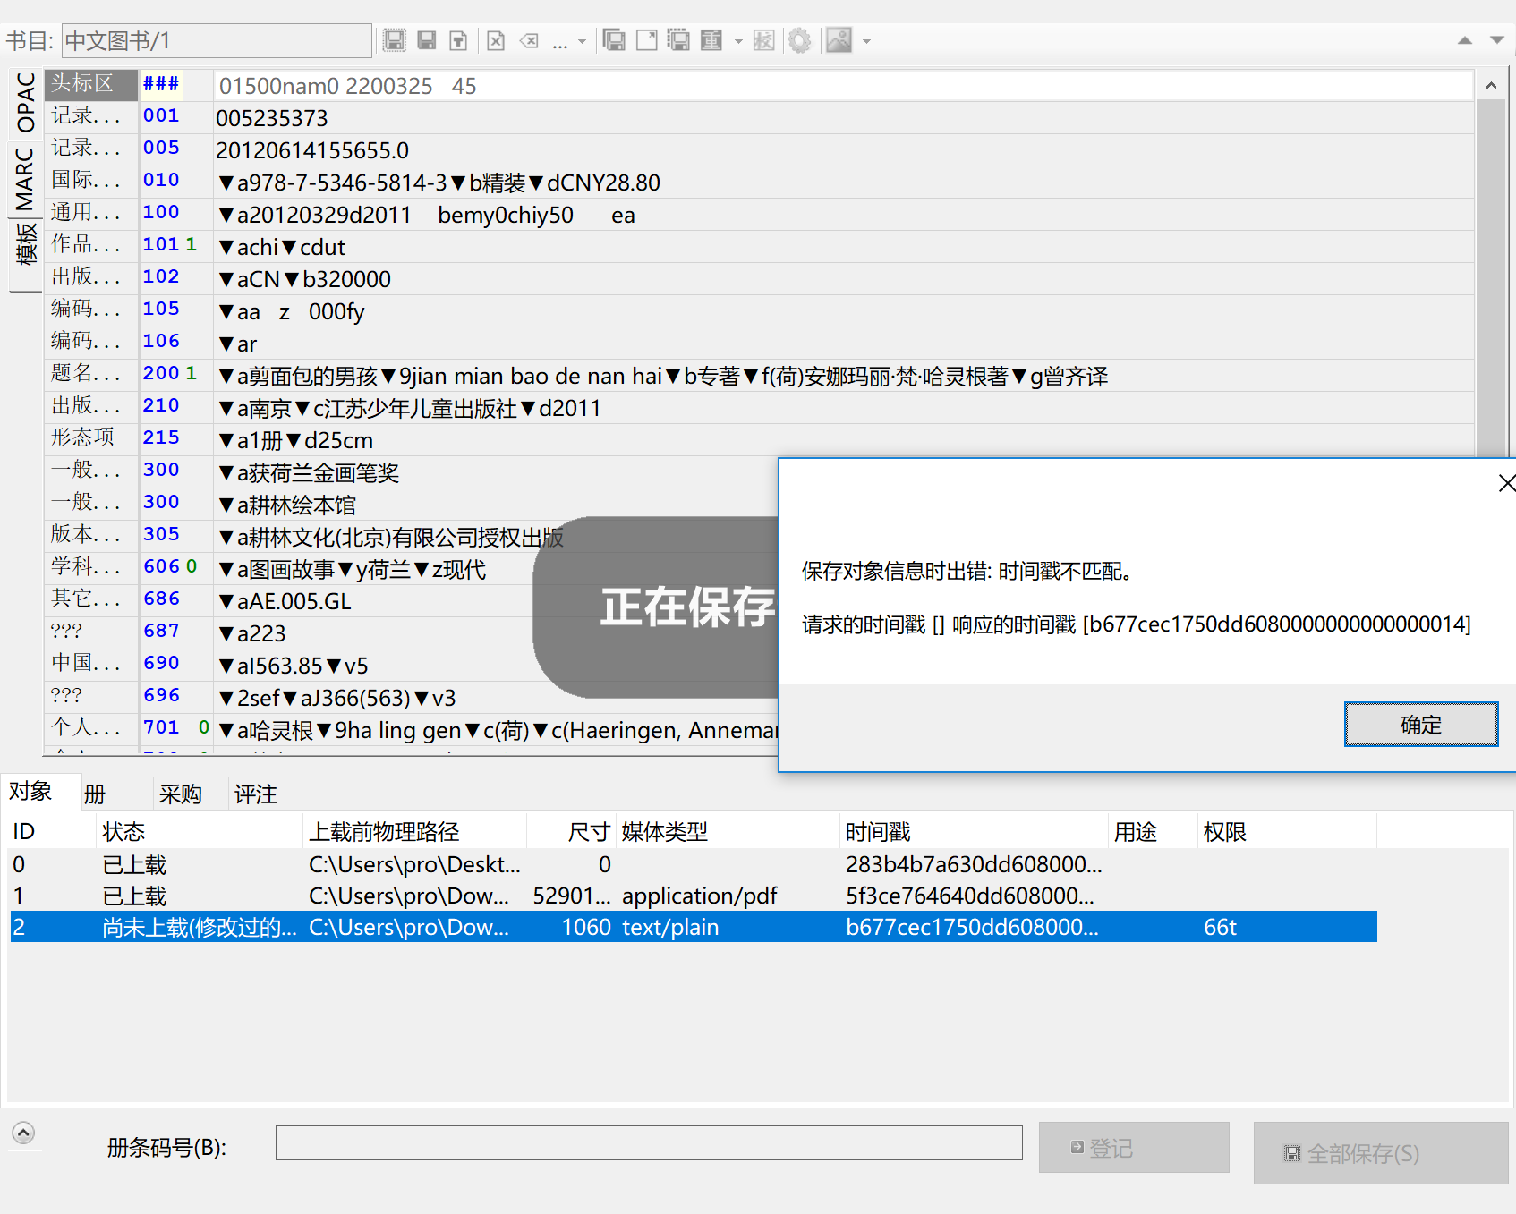Click the scrollbar up arrow of MARC fields
The image size is (1516, 1214).
pos(1490,85)
